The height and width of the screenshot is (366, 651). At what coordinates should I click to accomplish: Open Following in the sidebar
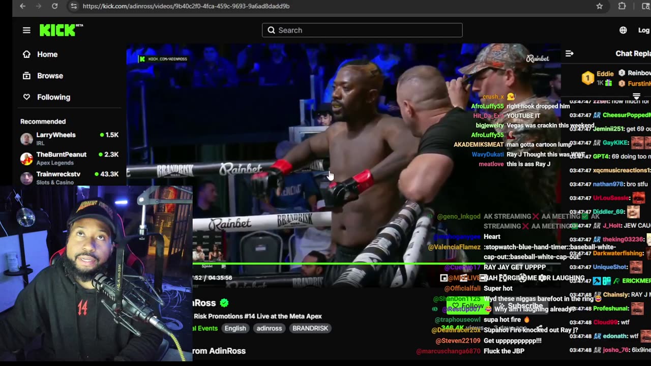tap(53, 97)
